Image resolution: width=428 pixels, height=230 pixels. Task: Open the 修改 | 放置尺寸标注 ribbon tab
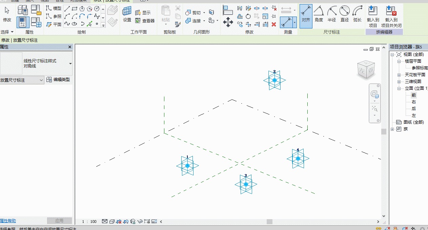112,1
